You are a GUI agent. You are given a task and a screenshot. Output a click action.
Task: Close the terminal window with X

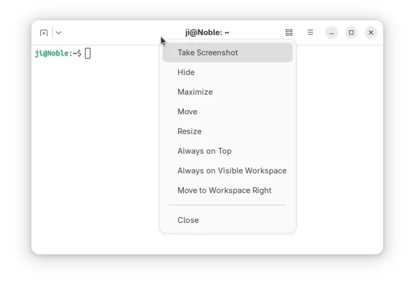(371, 33)
